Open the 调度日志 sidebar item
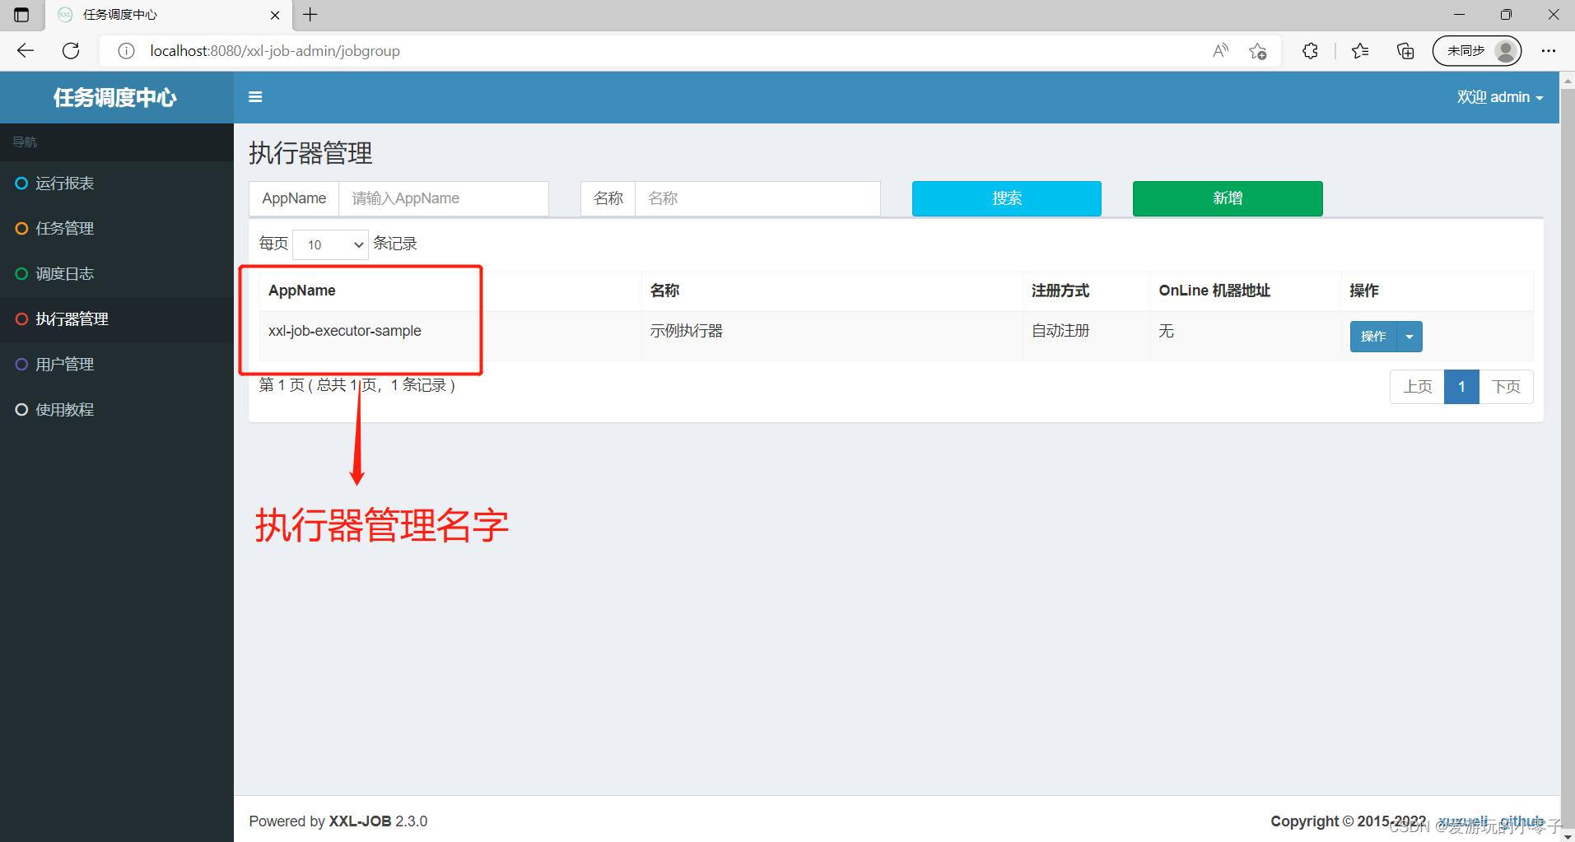The image size is (1575, 842). [x=117, y=274]
